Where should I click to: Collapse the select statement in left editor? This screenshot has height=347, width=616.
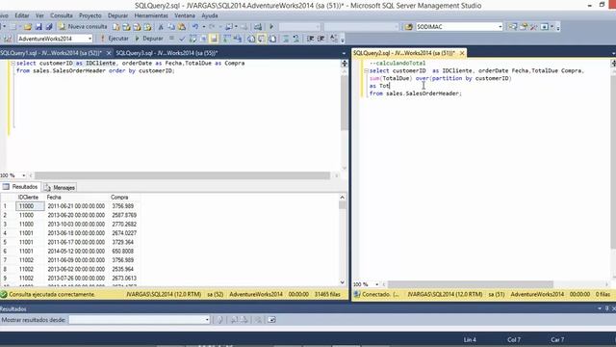tap(13, 63)
